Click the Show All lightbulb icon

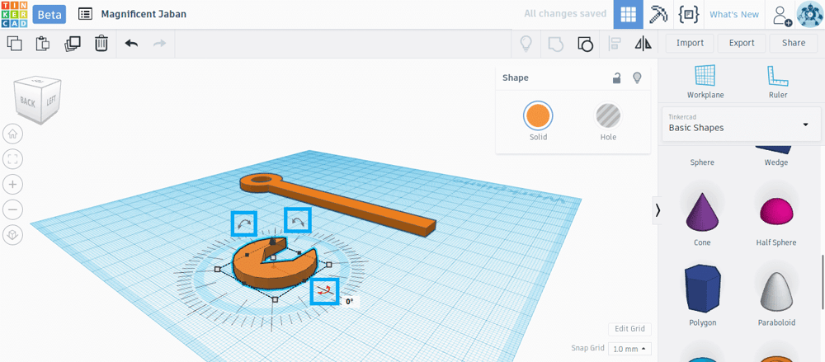pyautogui.click(x=525, y=44)
